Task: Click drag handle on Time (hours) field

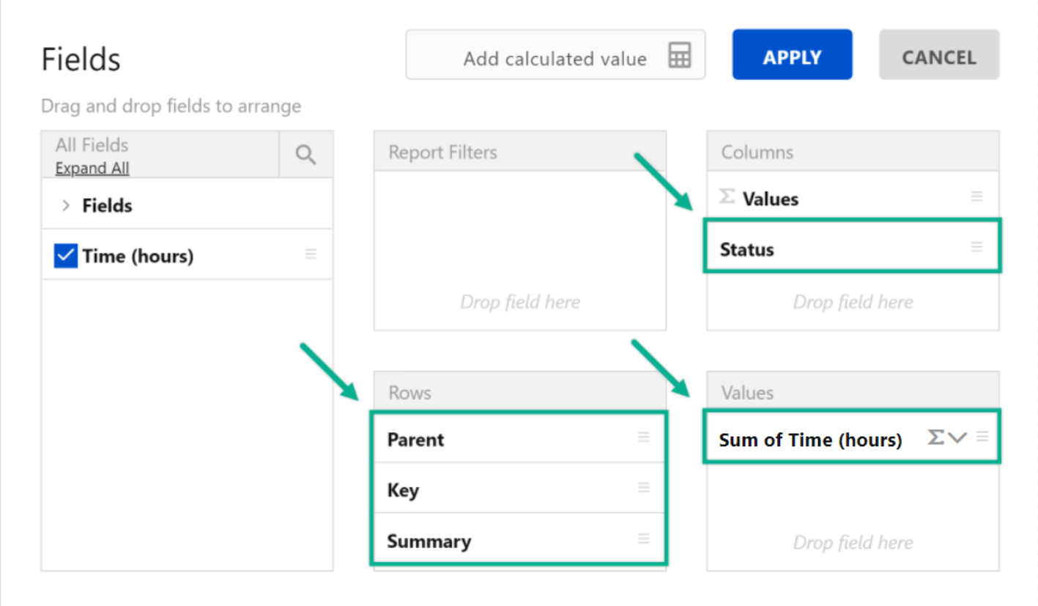Action: (x=311, y=254)
